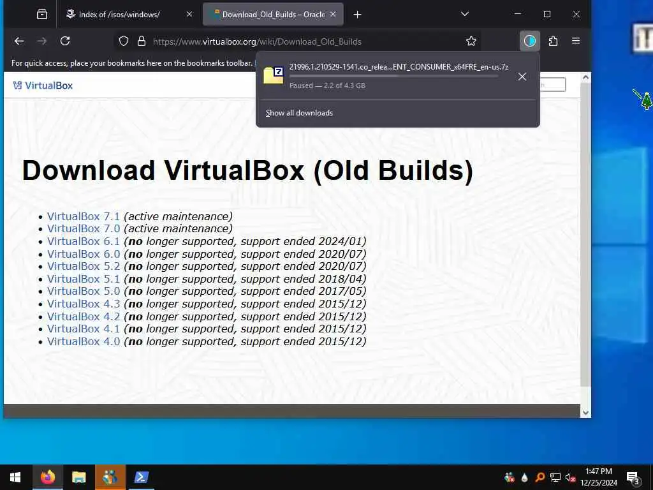Click the Download VirtualBox (Old Builds) heading
The height and width of the screenshot is (490, 653).
[x=247, y=170]
